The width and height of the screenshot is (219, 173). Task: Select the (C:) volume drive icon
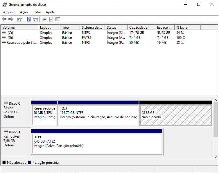[x=4, y=32]
